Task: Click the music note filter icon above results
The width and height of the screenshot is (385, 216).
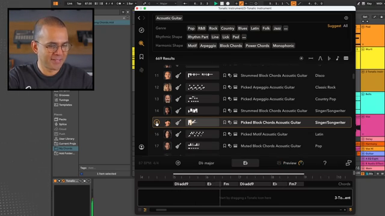Action: pyautogui.click(x=337, y=58)
